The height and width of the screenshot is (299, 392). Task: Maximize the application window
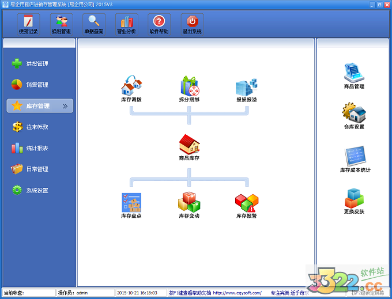point(379,5)
